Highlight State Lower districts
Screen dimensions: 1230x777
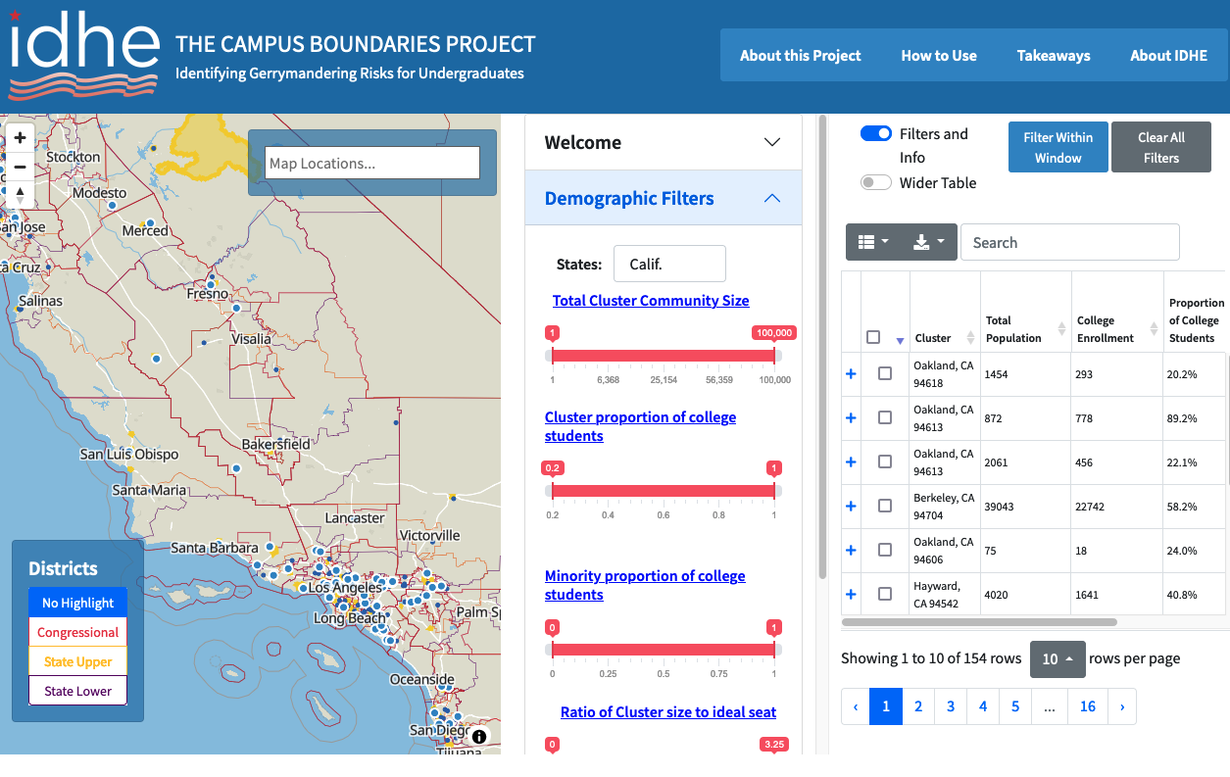pos(78,691)
